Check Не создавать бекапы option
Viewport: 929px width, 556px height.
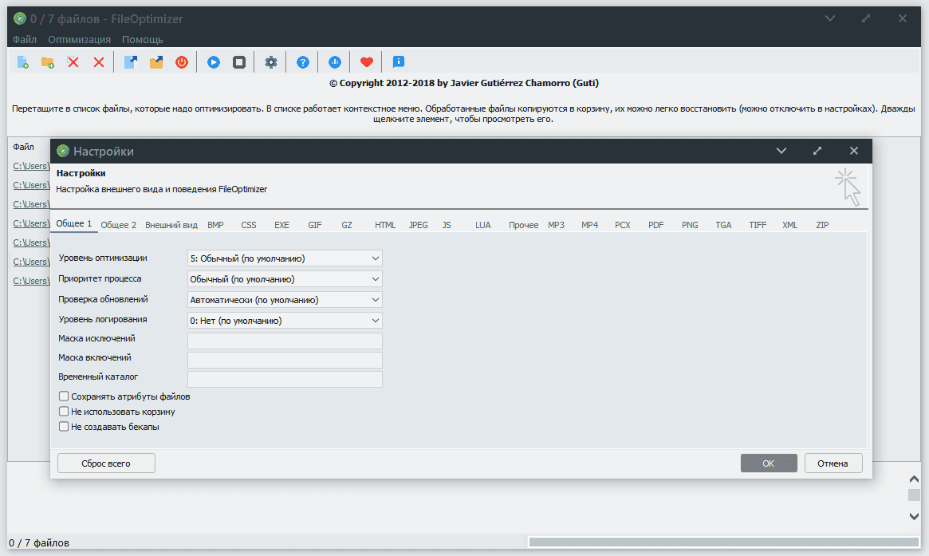tap(64, 427)
